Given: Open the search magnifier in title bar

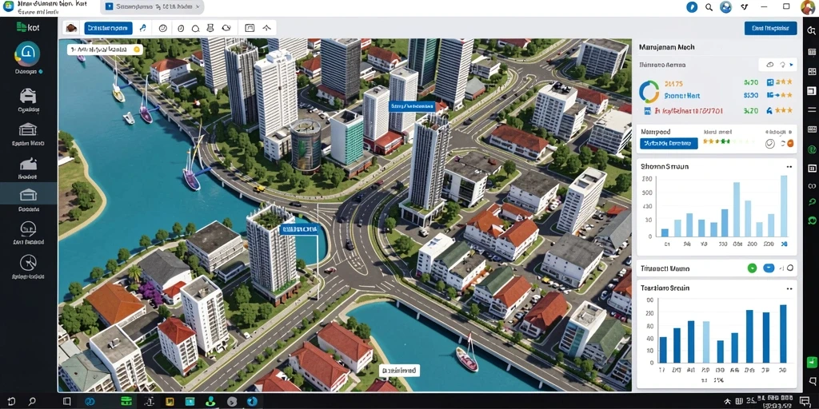Looking at the screenshot, I should click(709, 6).
